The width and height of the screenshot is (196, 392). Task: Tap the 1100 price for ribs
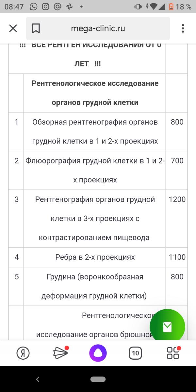click(177, 257)
